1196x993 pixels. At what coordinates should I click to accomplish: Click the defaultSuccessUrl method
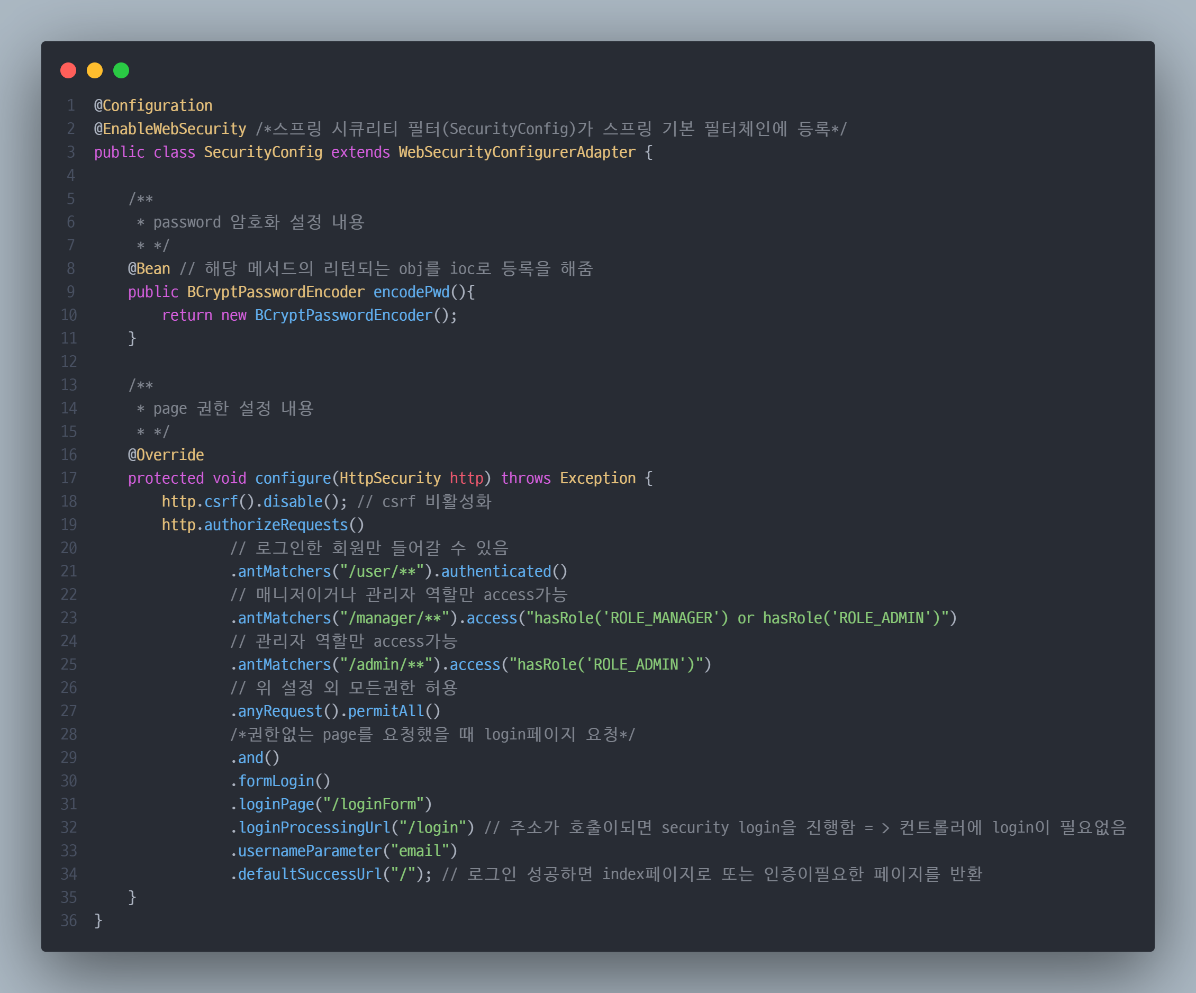310,874
